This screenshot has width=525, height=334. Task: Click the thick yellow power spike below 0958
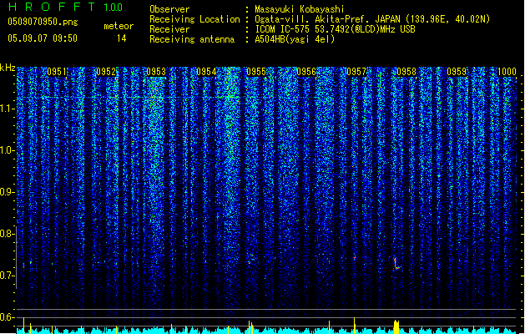click(x=396, y=326)
